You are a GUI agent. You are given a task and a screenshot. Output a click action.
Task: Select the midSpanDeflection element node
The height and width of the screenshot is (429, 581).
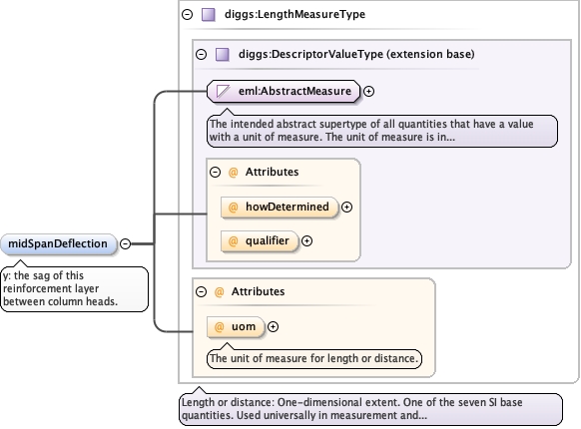pyautogui.click(x=59, y=243)
